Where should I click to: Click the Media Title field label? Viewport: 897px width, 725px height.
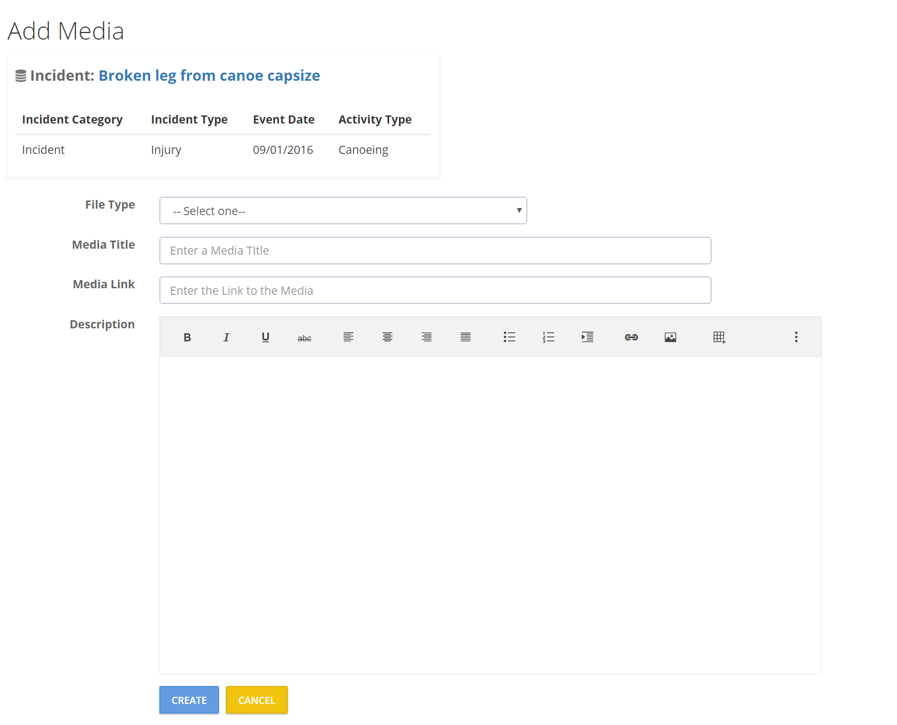[x=104, y=245]
